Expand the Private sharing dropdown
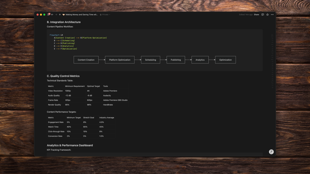310x174 pixels. point(105,14)
